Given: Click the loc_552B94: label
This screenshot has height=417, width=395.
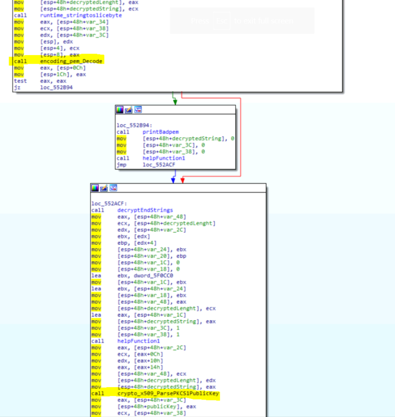Looking at the screenshot, I should 134,125.
